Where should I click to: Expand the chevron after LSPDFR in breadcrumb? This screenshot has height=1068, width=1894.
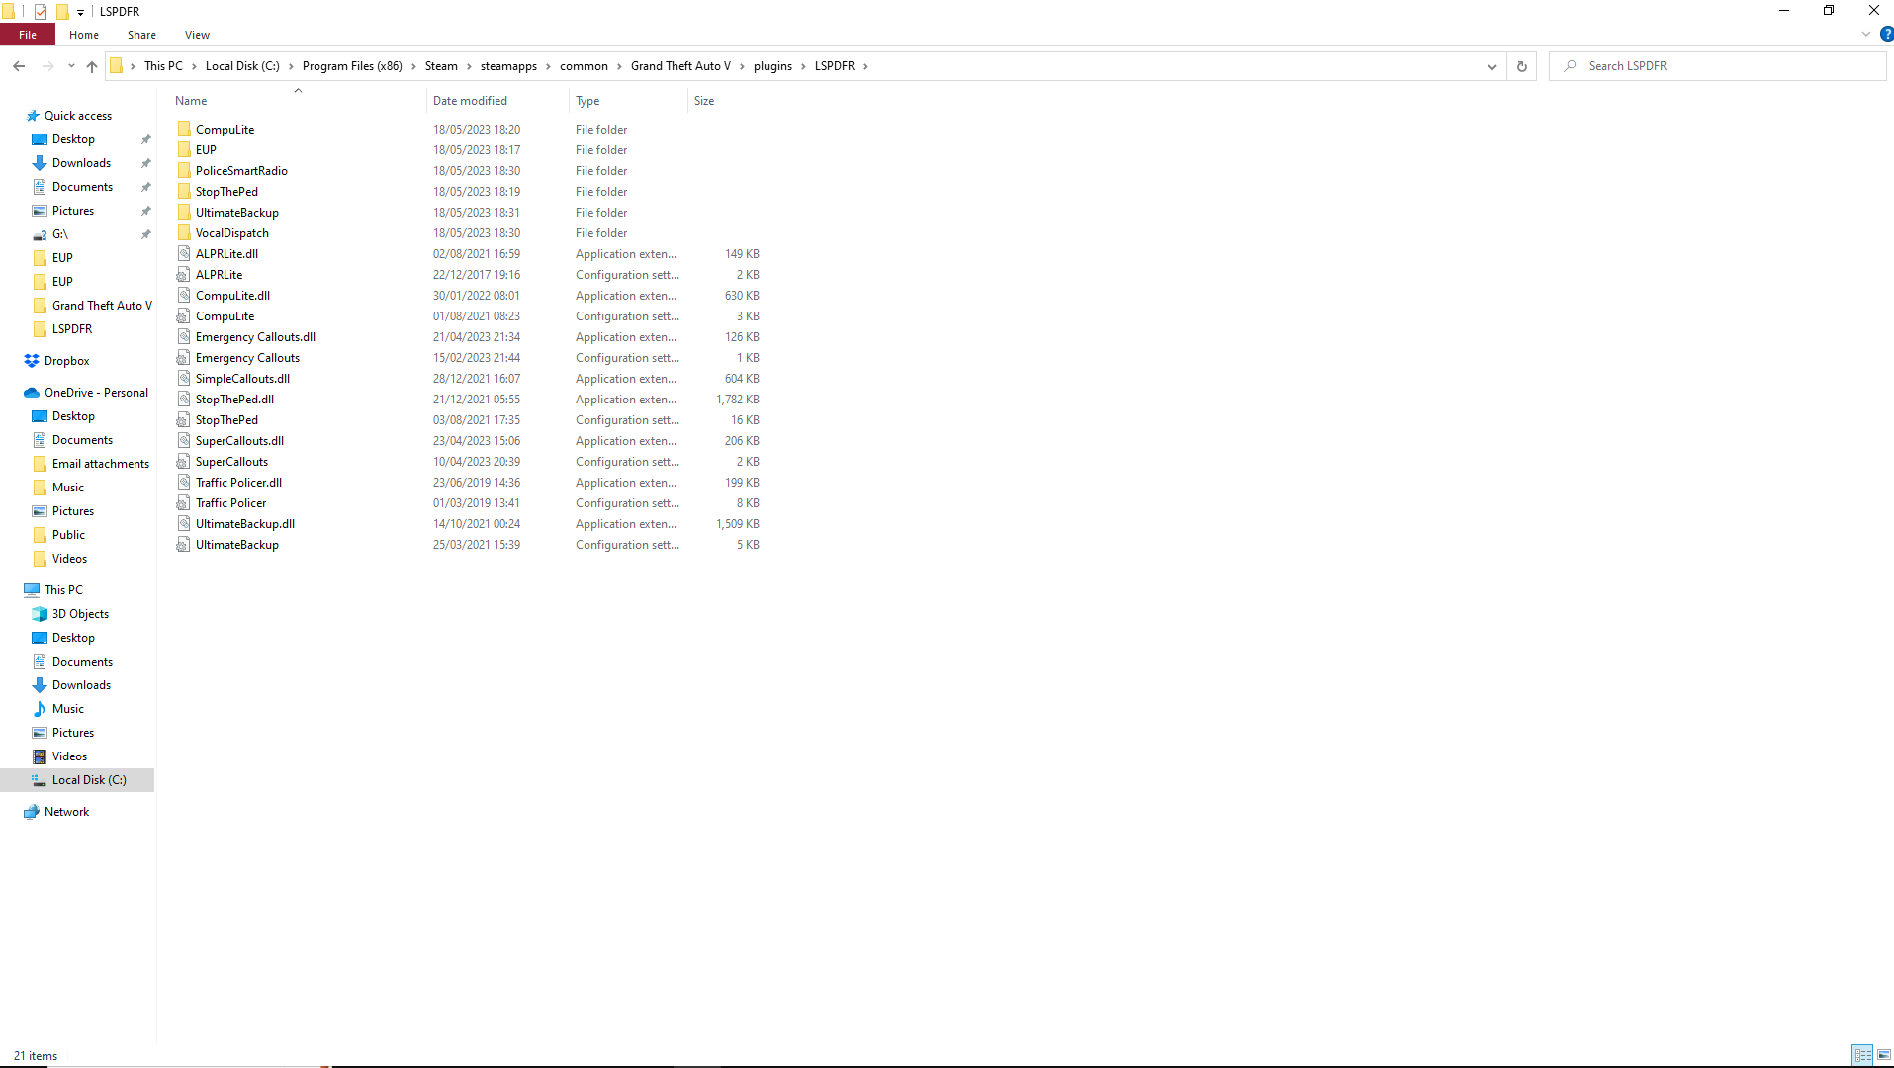coord(865,66)
